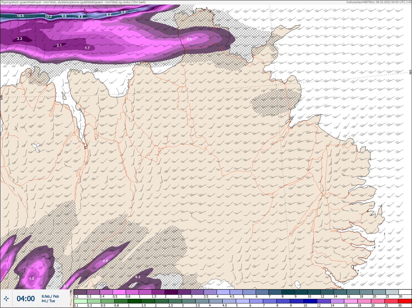The height and width of the screenshot is (308, 412).
Task: Pick the darkest purple 2–2.5 snow legend swatch
Action: point(172,292)
